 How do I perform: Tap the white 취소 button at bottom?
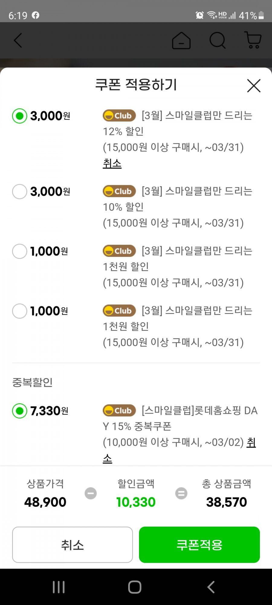click(x=73, y=545)
